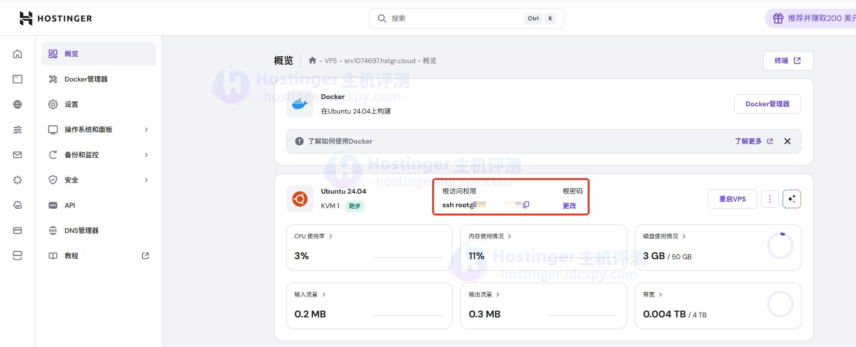Click the 跑步 status badge
The height and width of the screenshot is (347, 856).
point(355,206)
